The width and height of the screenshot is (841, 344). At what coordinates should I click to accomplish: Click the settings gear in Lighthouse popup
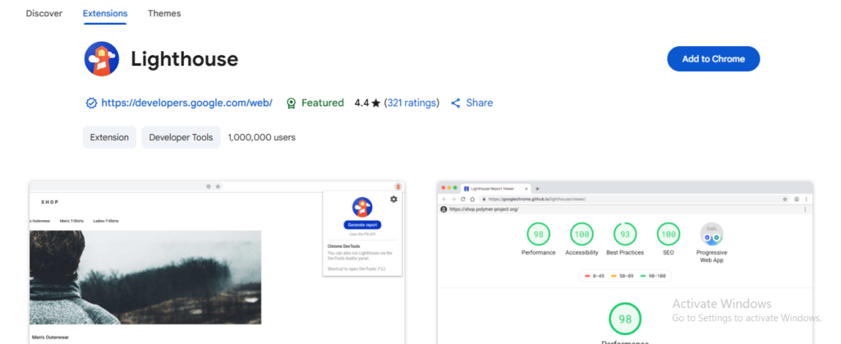pos(393,200)
